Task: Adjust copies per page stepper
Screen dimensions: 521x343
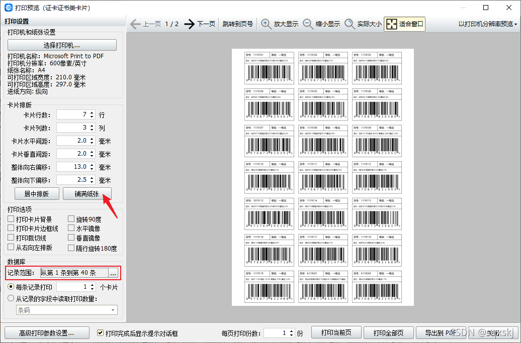Action: coord(291,333)
